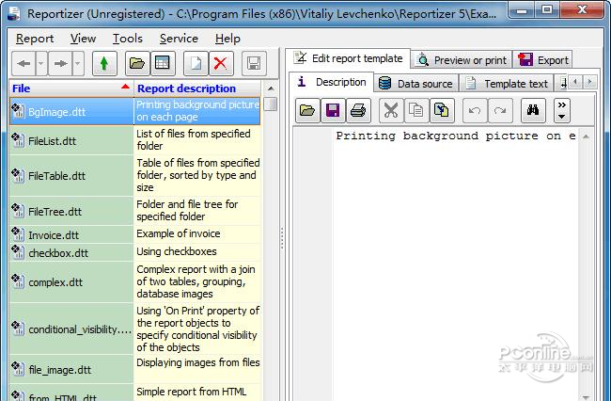The height and width of the screenshot is (401, 611).
Task: Click the green up-folder arrow icon
Action: (102, 64)
